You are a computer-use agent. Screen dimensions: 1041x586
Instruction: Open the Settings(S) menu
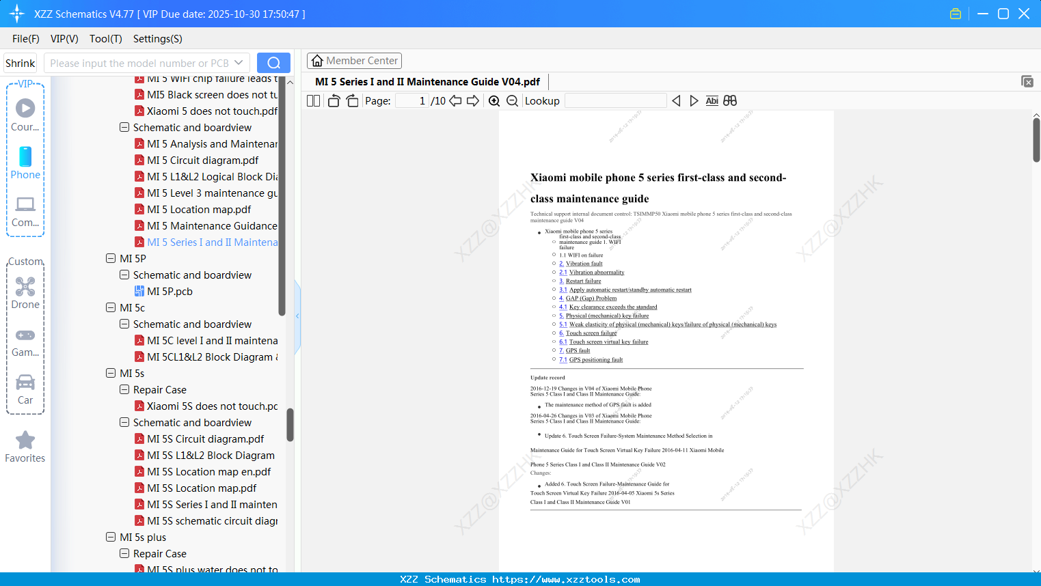[158, 39]
